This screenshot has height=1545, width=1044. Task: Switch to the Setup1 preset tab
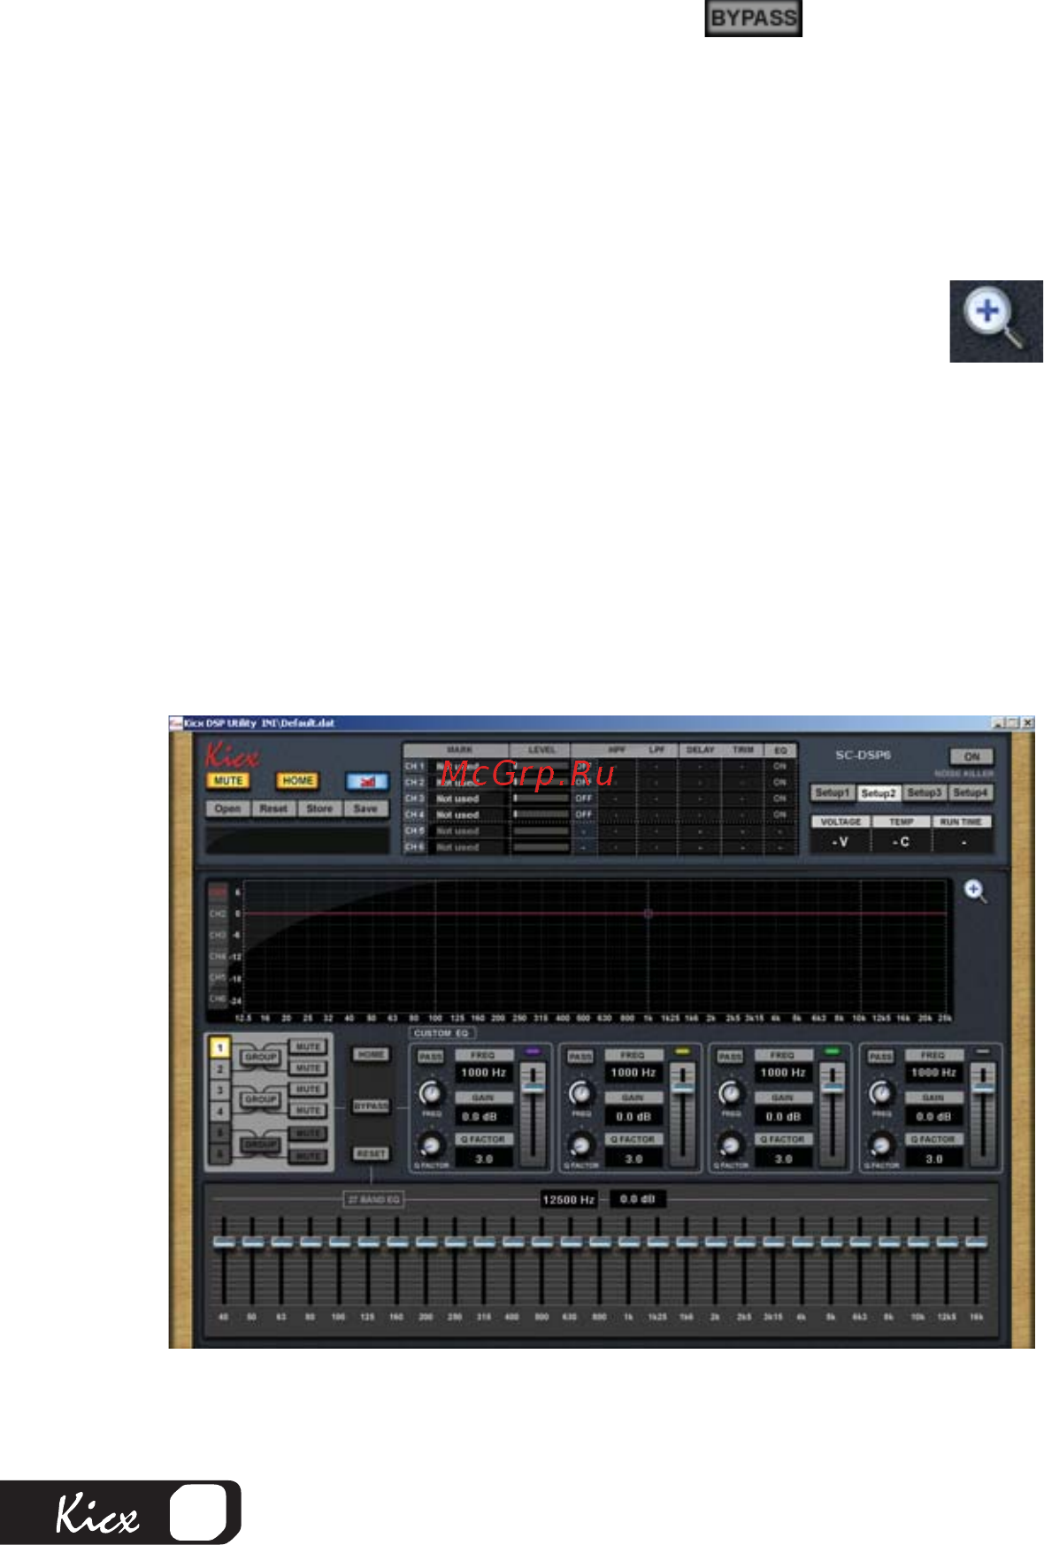(x=833, y=792)
